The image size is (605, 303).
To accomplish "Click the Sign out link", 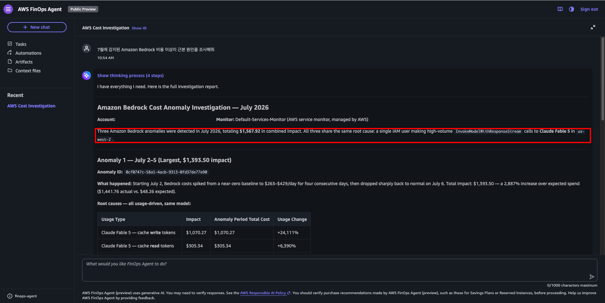I will [589, 9].
